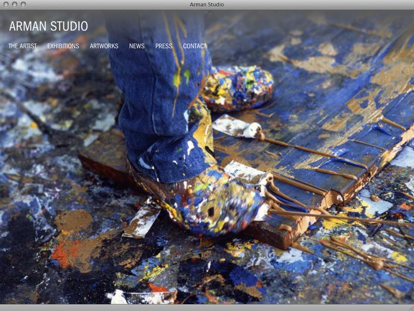Image resolution: width=414 pixels, height=311 pixels.
Task: Open the PRESS page
Action: (x=164, y=46)
